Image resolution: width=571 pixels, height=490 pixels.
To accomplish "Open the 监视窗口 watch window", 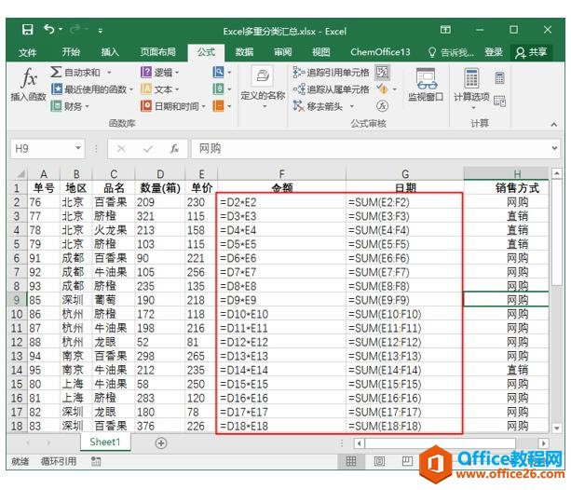I will click(x=426, y=84).
